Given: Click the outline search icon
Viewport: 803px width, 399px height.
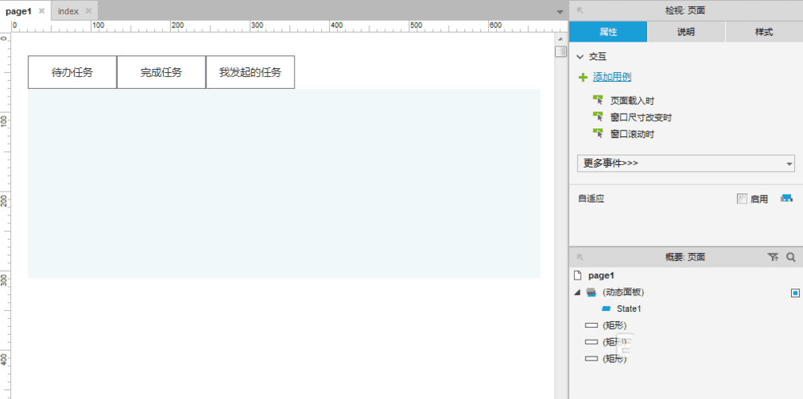Looking at the screenshot, I should 791,257.
